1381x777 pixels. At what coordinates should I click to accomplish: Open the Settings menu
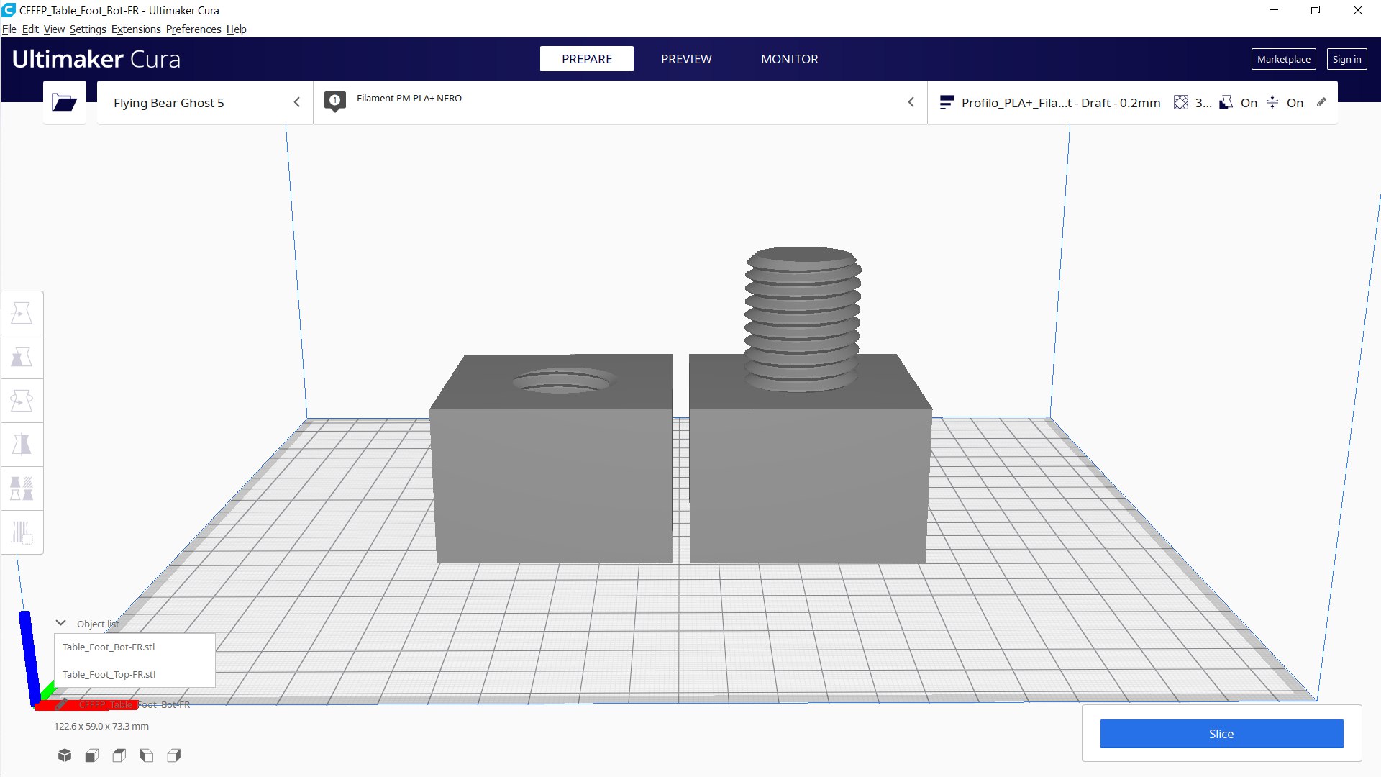click(88, 29)
